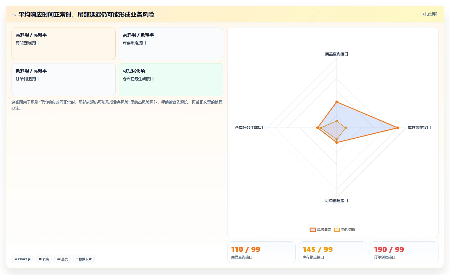450x275 pixels.
Task: Click the 商品查询接口 text in first card
Action: [x=27, y=43]
